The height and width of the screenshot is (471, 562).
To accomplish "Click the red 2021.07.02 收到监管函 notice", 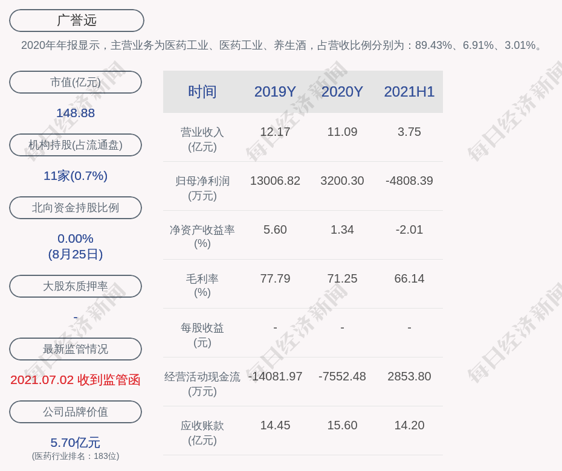I will (x=76, y=380).
